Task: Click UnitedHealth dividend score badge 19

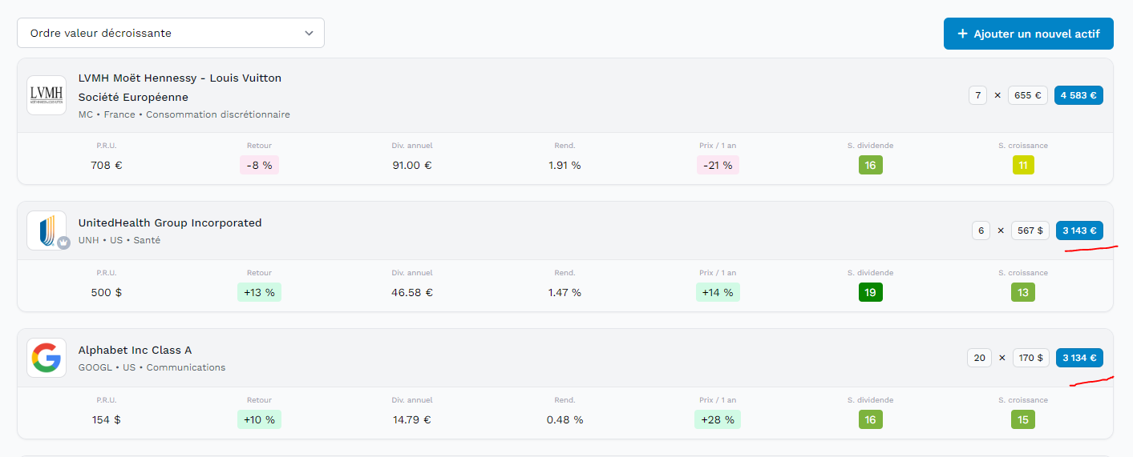Action: click(x=870, y=292)
